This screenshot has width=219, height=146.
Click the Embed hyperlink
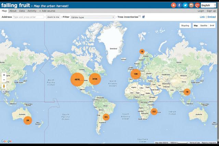pos(211,17)
